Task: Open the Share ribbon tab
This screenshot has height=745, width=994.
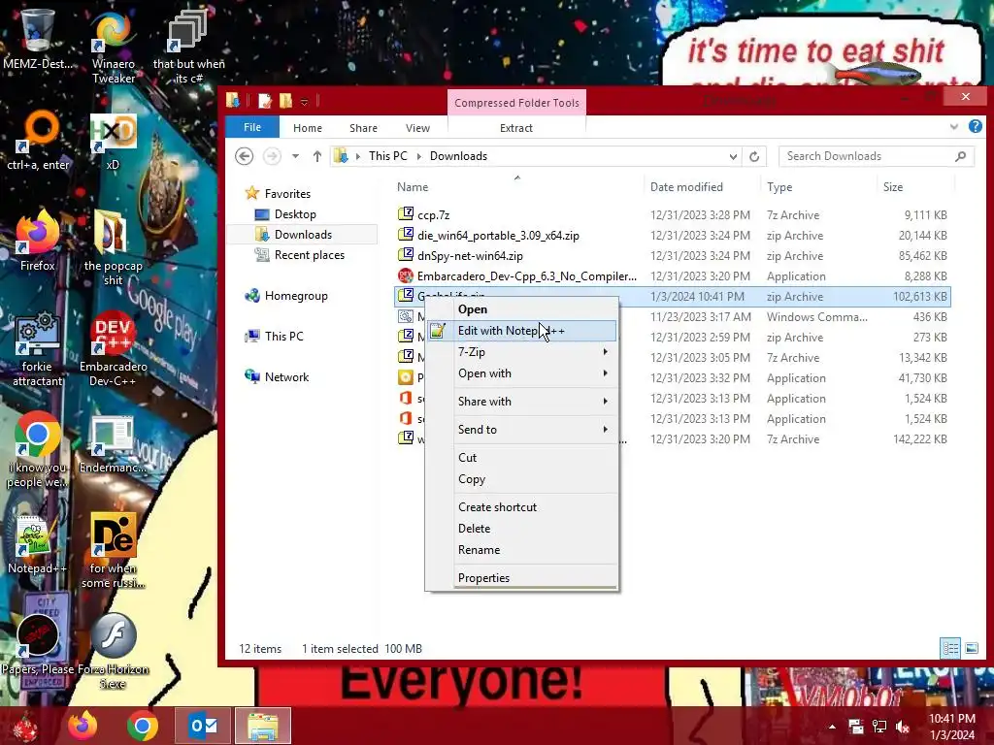Action: pyautogui.click(x=363, y=128)
